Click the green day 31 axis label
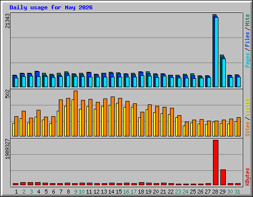Screen dimensions: 253x197 point(237,192)
